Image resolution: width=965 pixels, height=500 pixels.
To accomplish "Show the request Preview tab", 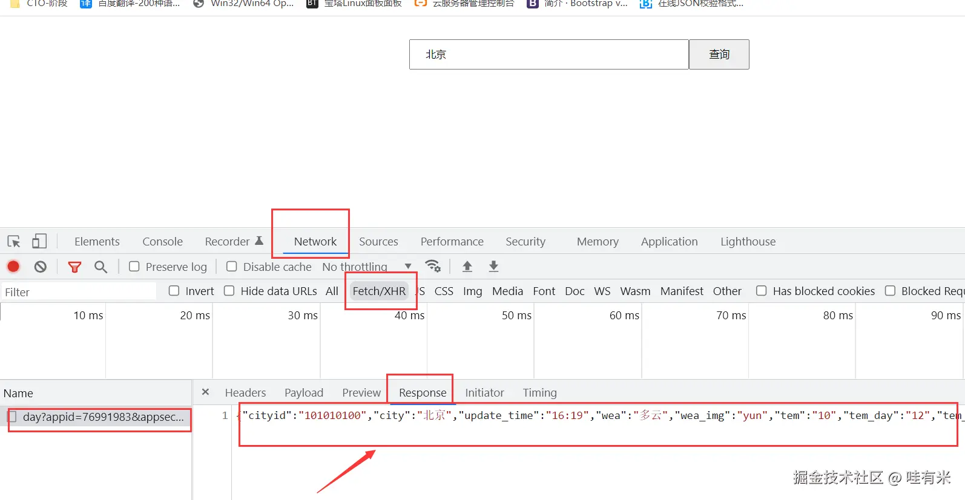I will [361, 392].
